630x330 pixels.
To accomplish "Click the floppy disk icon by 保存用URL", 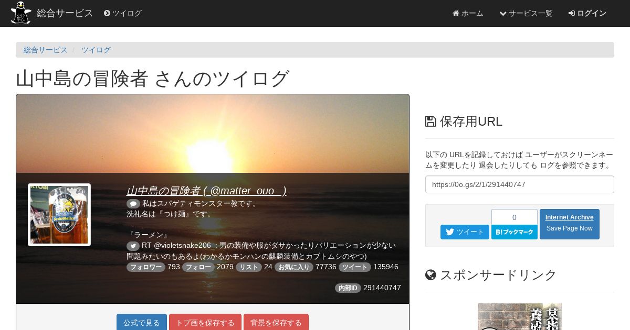I will [430, 122].
